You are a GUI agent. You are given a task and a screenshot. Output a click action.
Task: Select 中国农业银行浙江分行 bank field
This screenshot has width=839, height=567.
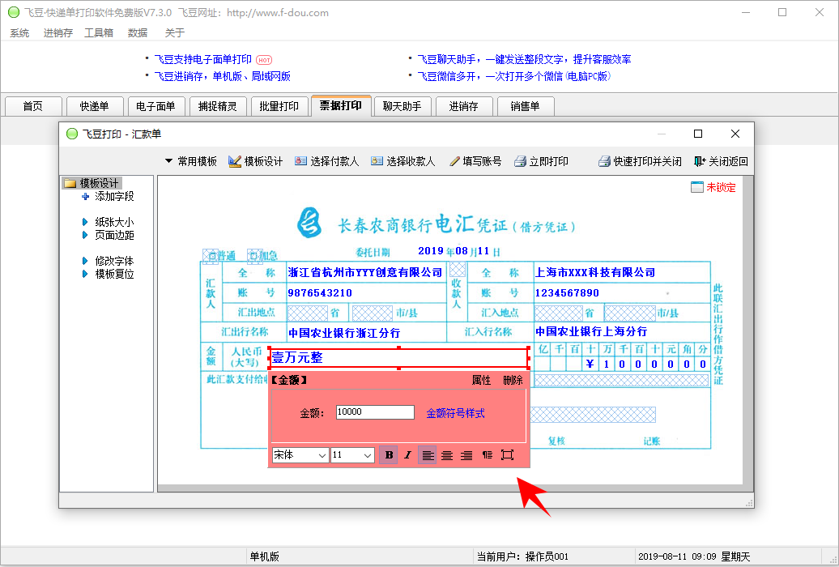pos(344,333)
